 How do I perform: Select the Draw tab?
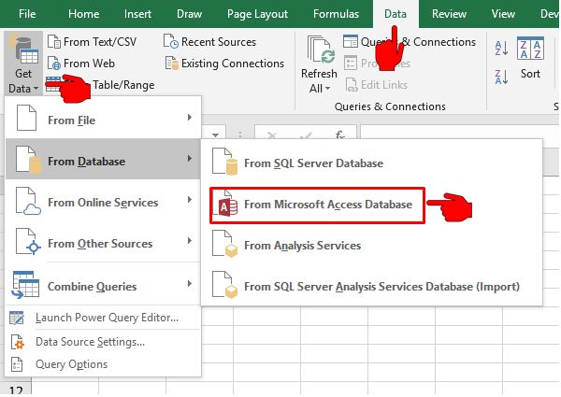[x=189, y=14]
